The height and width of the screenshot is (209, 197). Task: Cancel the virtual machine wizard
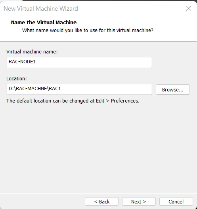176,201
